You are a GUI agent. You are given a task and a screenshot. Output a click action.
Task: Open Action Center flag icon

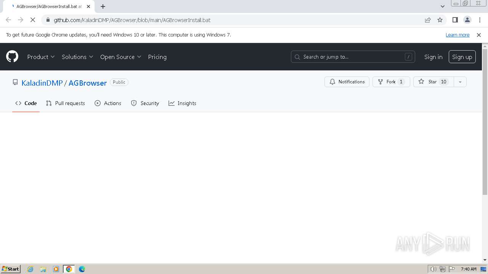[x=452, y=269]
